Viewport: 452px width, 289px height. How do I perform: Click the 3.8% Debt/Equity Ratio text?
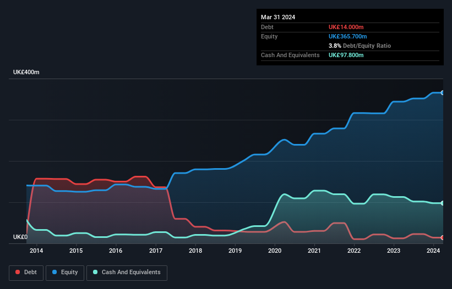tap(360, 46)
